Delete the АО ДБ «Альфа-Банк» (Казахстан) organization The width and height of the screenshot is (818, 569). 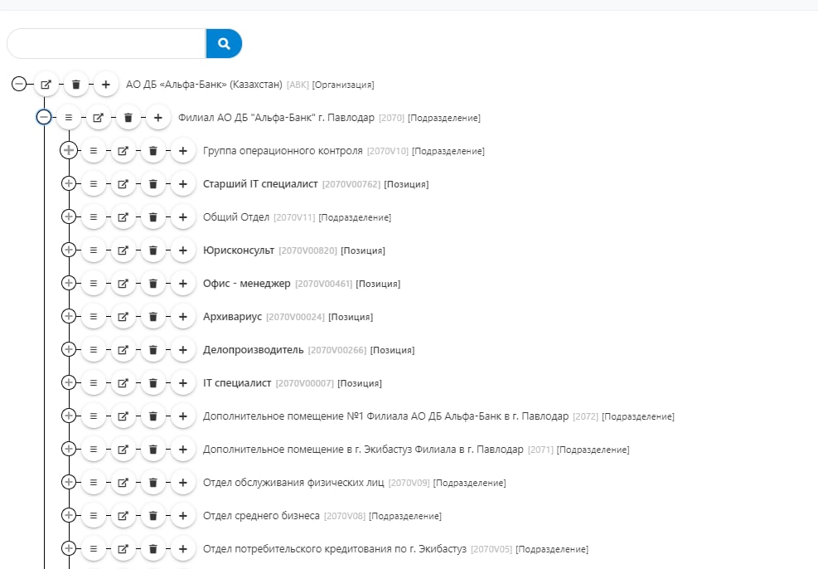point(75,85)
